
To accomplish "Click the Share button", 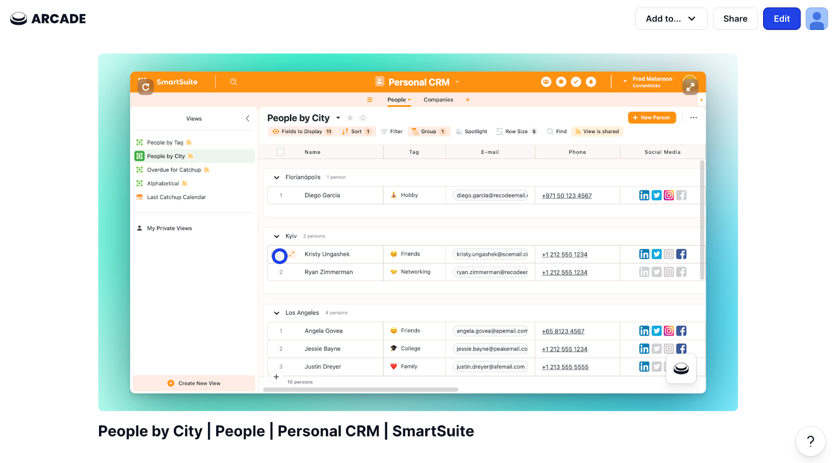I will tap(735, 19).
